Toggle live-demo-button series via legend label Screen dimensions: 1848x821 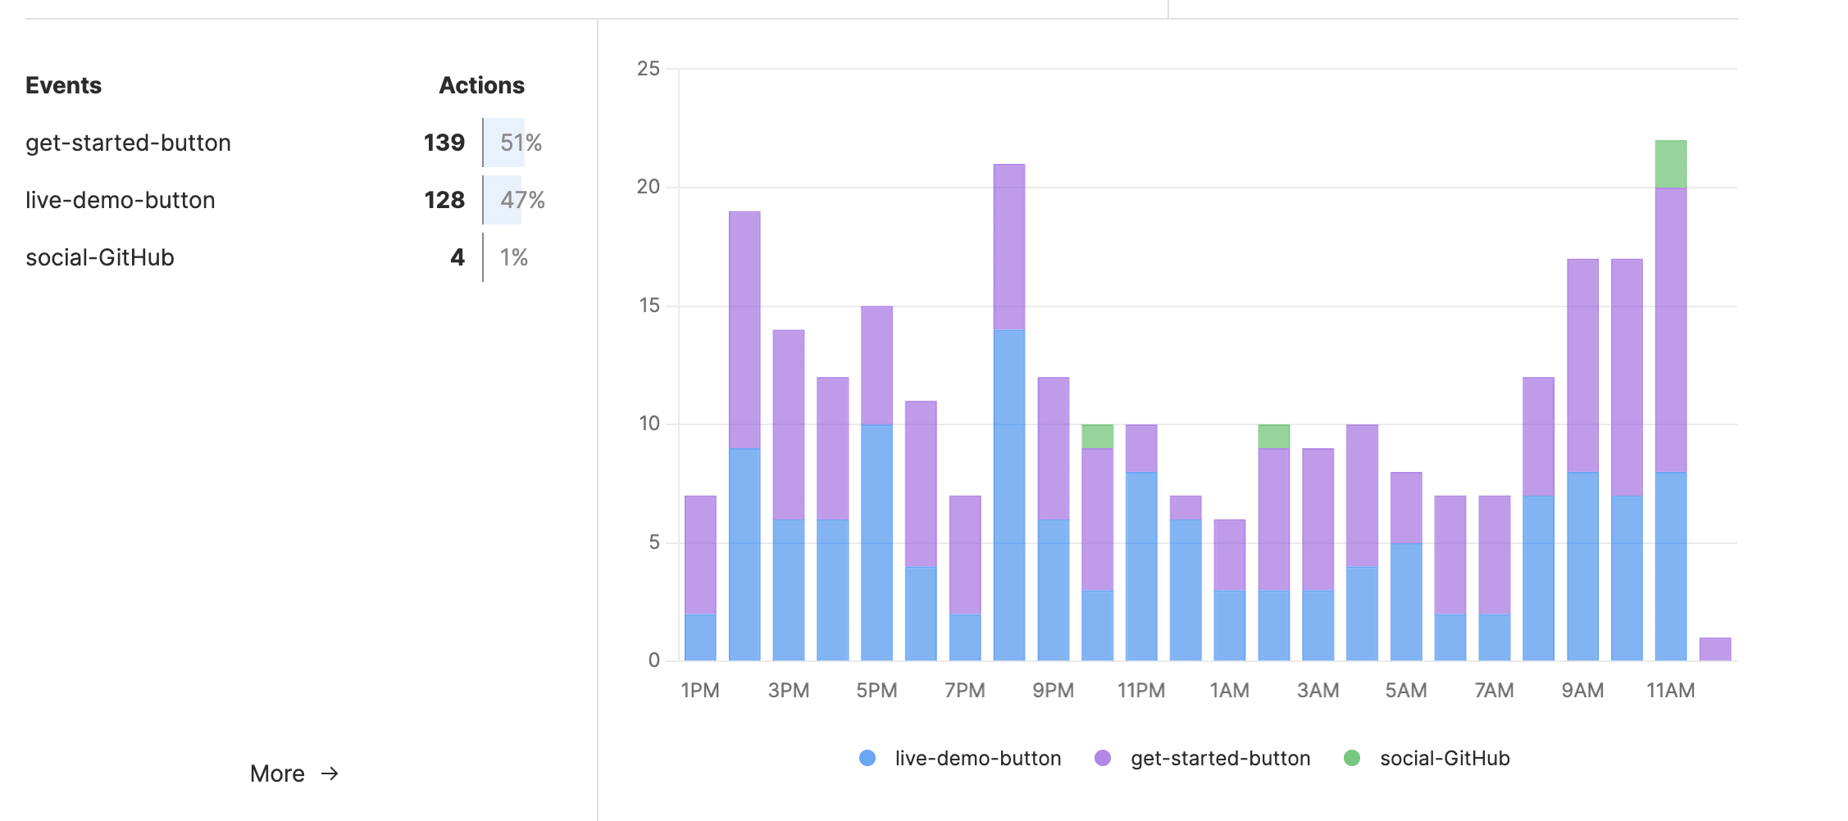977,759
